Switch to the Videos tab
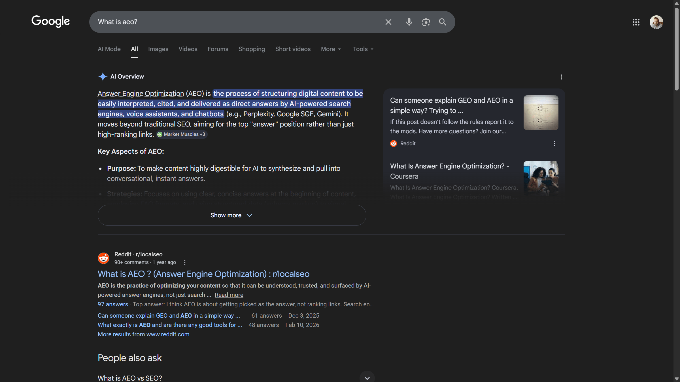This screenshot has width=680, height=382. pos(188,49)
